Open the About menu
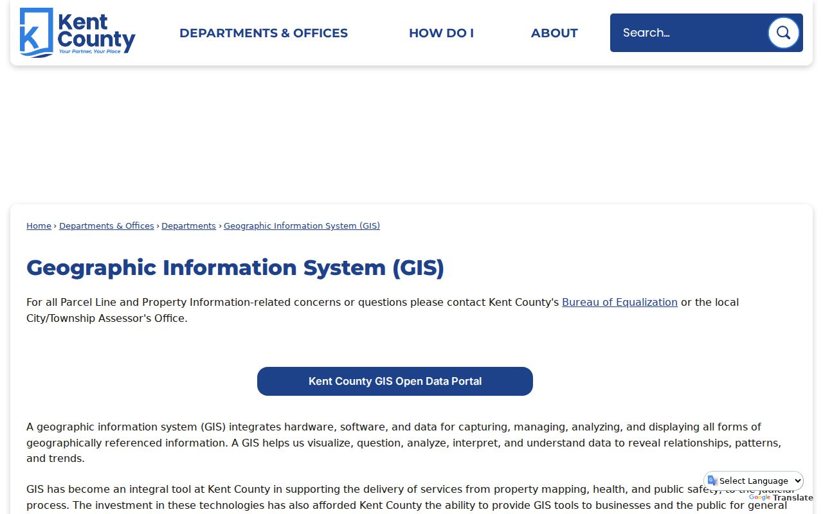This screenshot has width=823, height=514. [554, 33]
